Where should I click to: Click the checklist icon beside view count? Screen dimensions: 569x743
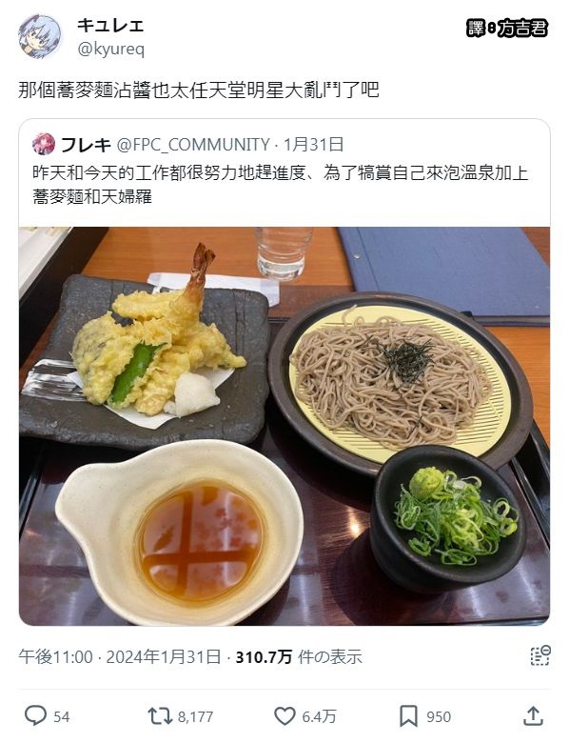[540, 655]
